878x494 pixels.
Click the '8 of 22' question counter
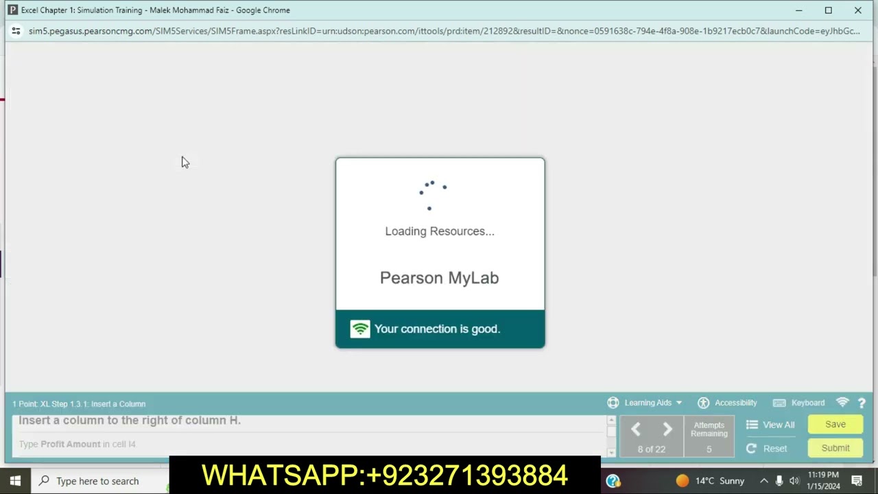(652, 449)
